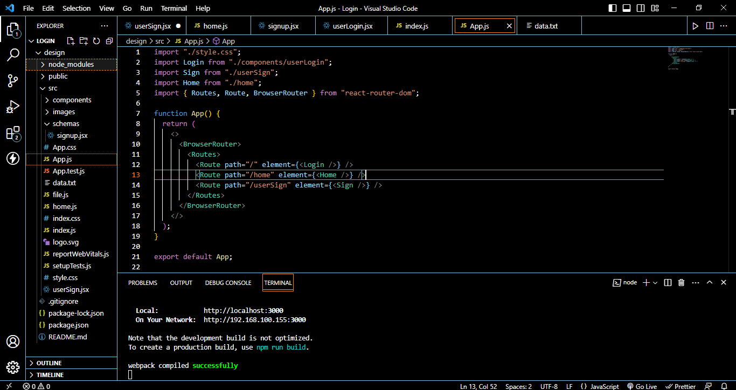736x390 pixels.
Task: Open the Explorer view in activity bar
Action: [13, 30]
